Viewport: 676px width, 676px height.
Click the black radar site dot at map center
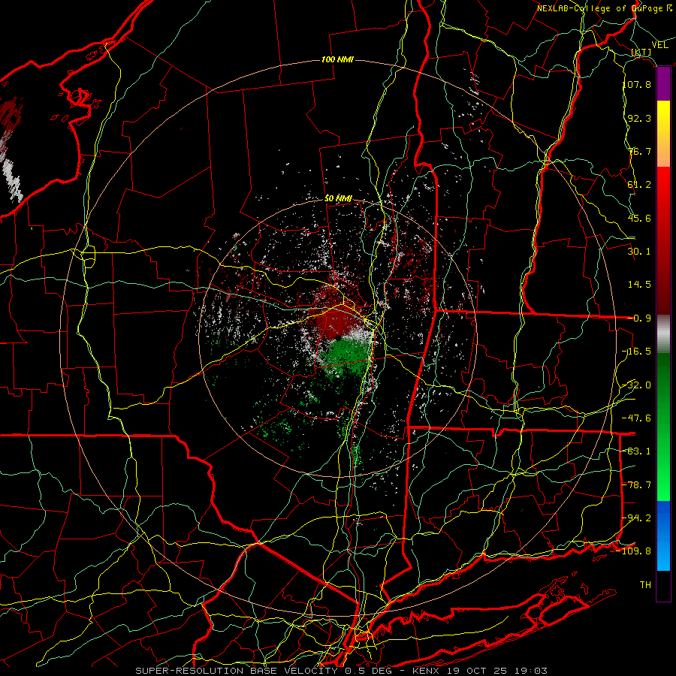[339, 338]
